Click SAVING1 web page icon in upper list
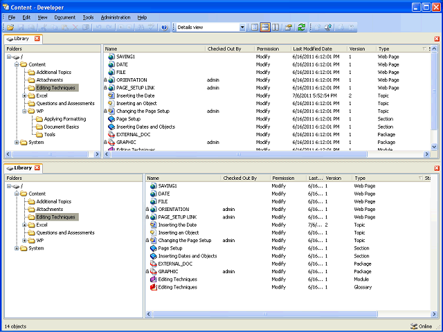The width and height of the screenshot is (443, 332). [x=111, y=57]
